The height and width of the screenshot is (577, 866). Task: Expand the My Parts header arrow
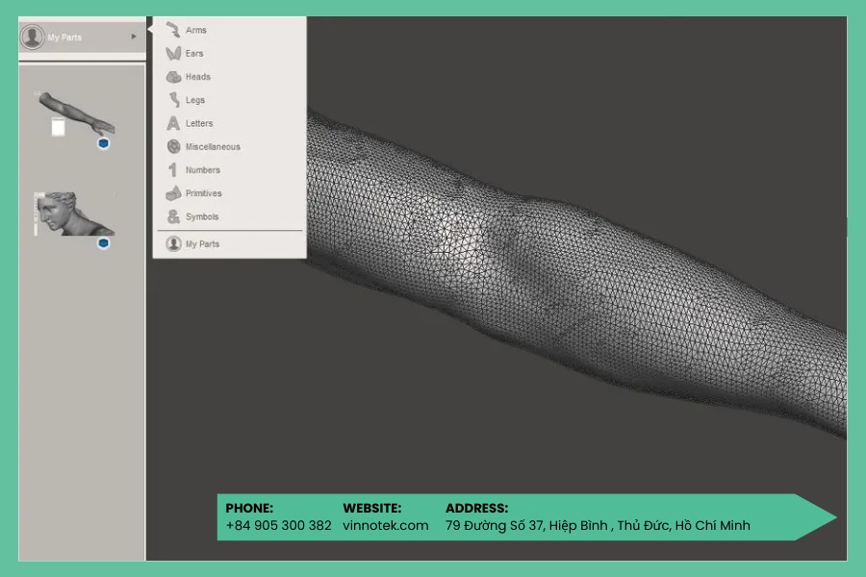tap(134, 37)
